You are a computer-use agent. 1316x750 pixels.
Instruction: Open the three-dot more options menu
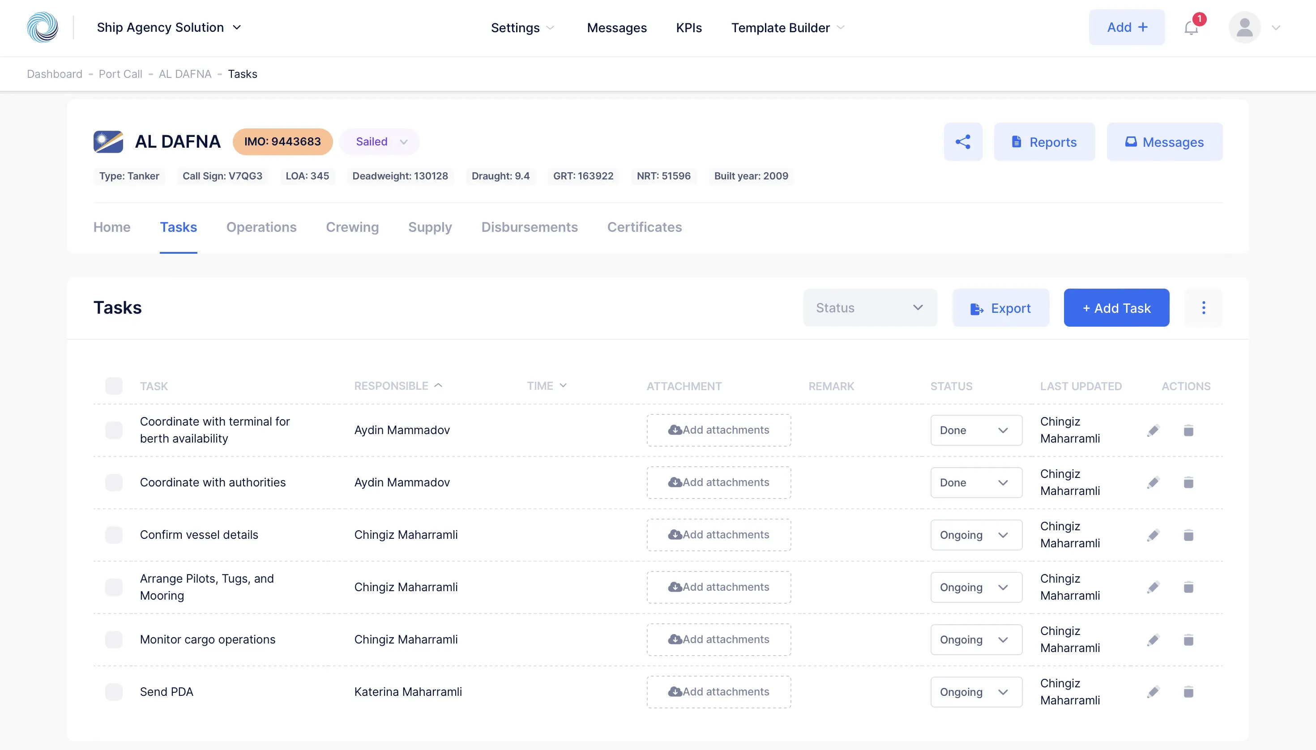[1203, 308]
